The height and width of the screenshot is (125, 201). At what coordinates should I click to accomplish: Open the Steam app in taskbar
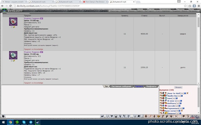pos(38,122)
